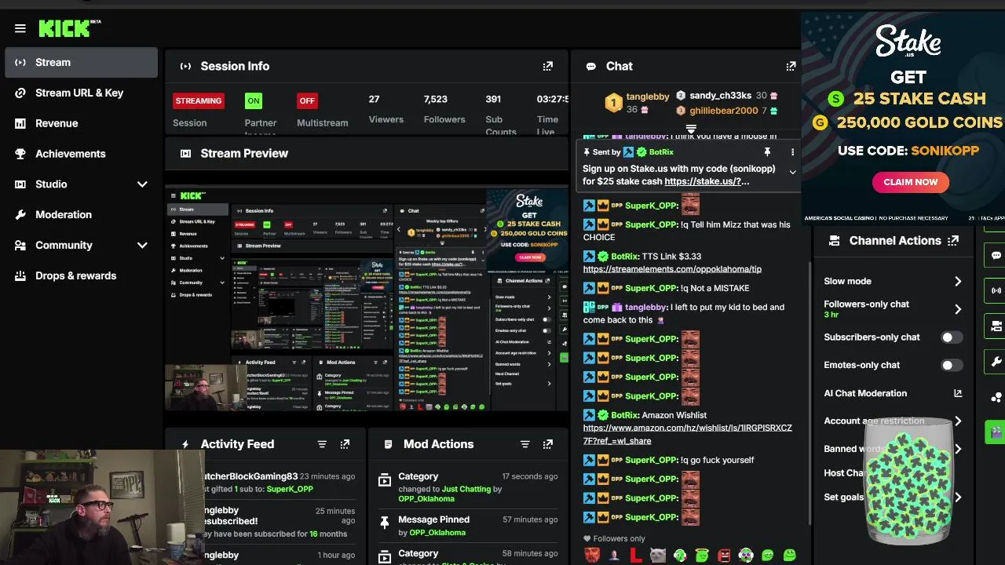Select the first red-face emote in emote row
This screenshot has width=1005, height=565.
click(592, 556)
